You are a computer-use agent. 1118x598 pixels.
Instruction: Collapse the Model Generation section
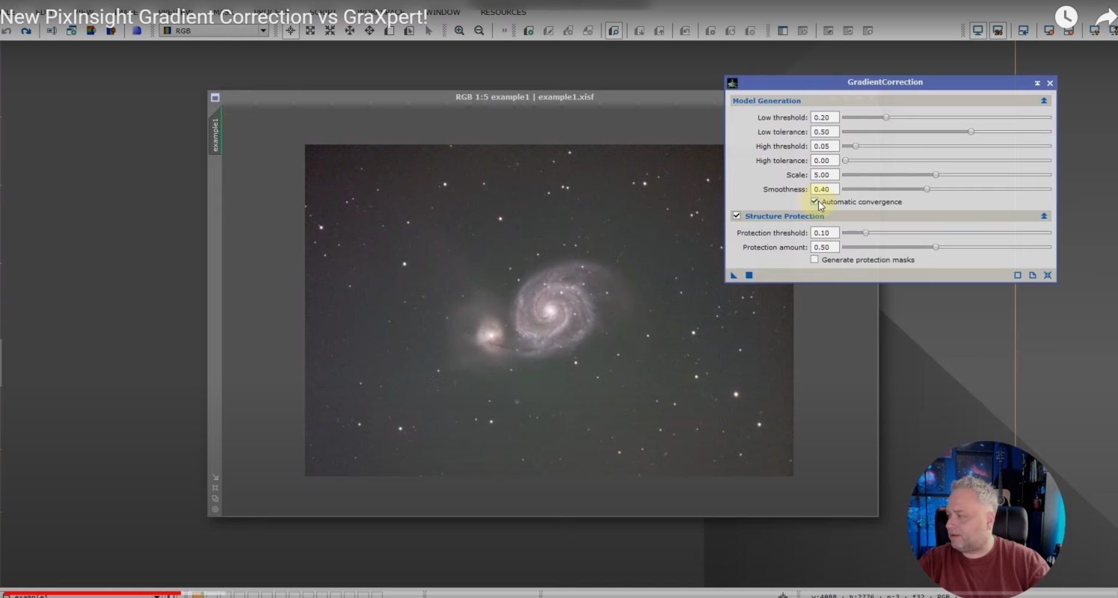click(1044, 101)
